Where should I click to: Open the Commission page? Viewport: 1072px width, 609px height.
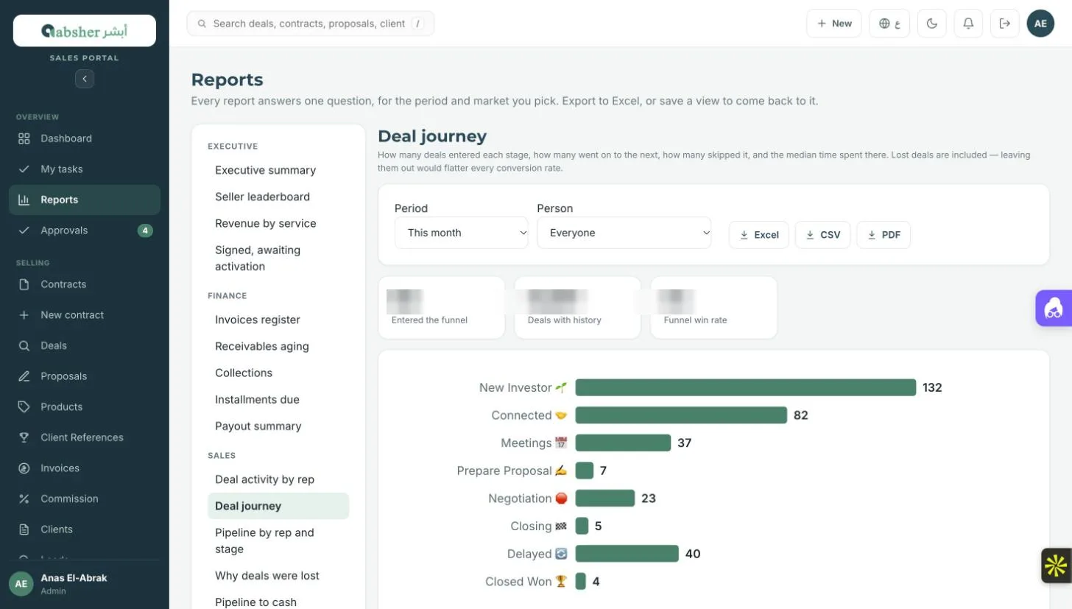pos(85,499)
